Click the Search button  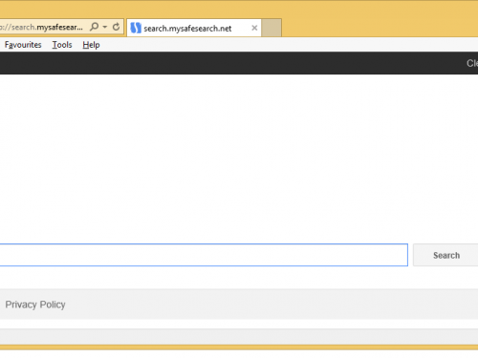click(x=446, y=255)
